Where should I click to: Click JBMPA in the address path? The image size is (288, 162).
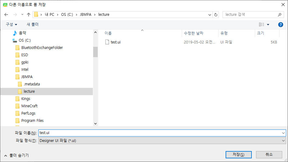(86, 15)
